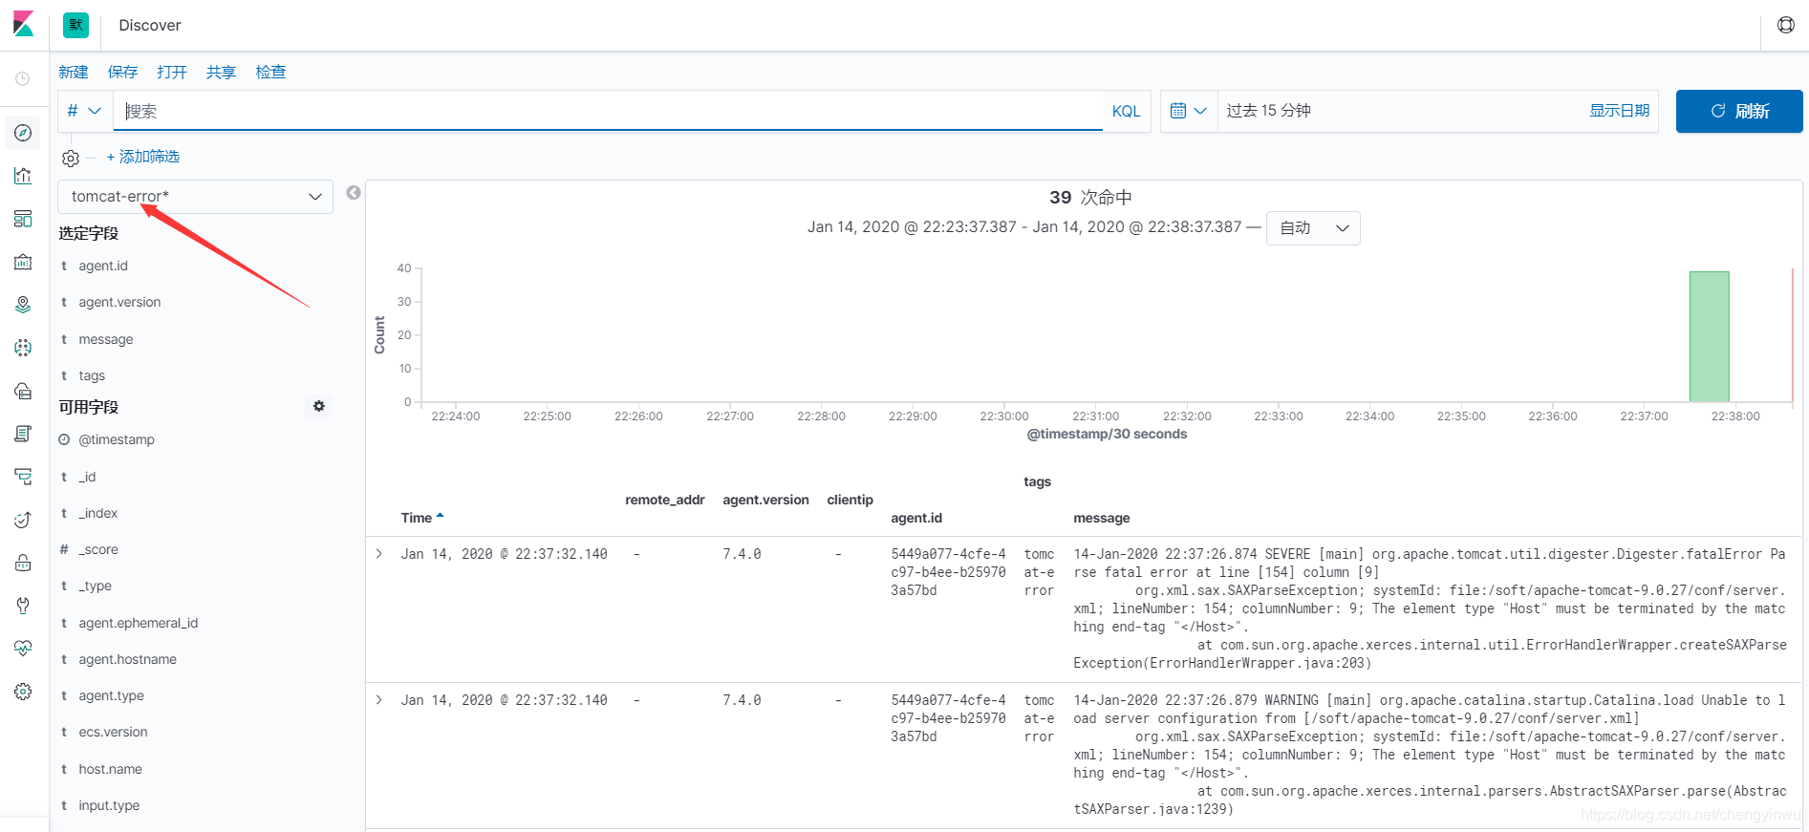Click the Kibana logo
Image resolution: width=1809 pixels, height=832 pixels.
pyautogui.click(x=23, y=24)
